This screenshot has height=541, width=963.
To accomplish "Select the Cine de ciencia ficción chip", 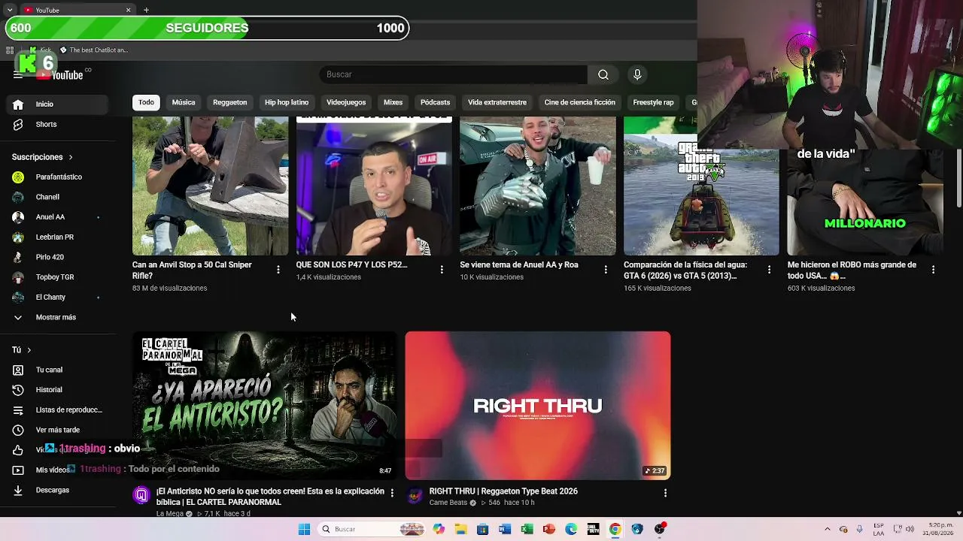I will 580,102.
